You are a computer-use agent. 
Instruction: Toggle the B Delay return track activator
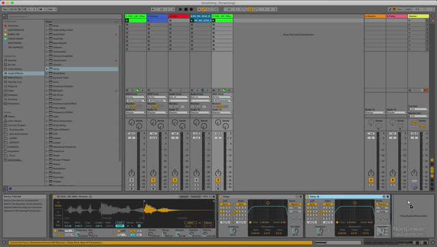[x=393, y=180]
